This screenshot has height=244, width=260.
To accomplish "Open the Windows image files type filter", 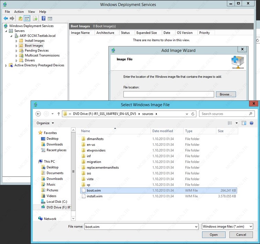I will click(x=227, y=226).
